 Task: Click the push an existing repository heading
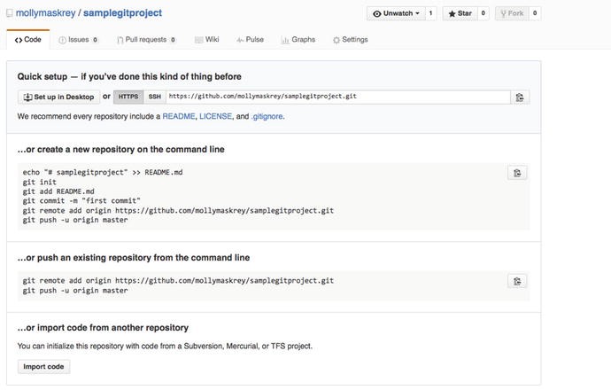(133, 258)
